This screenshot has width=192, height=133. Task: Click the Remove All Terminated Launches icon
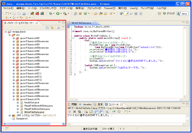[79, 112]
